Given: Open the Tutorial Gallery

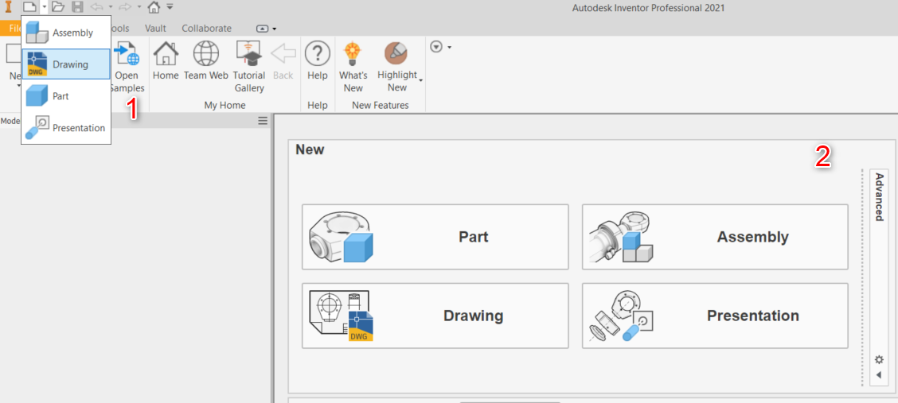Looking at the screenshot, I should pos(249,68).
